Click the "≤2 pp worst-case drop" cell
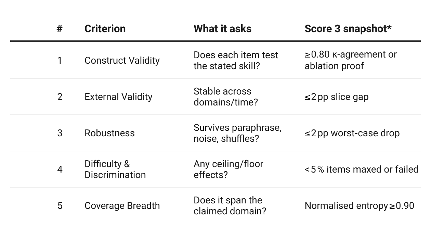 [352, 133]
